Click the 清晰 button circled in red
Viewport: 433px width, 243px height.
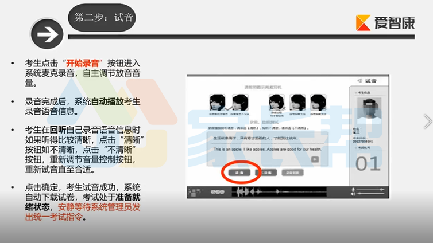tap(235, 172)
